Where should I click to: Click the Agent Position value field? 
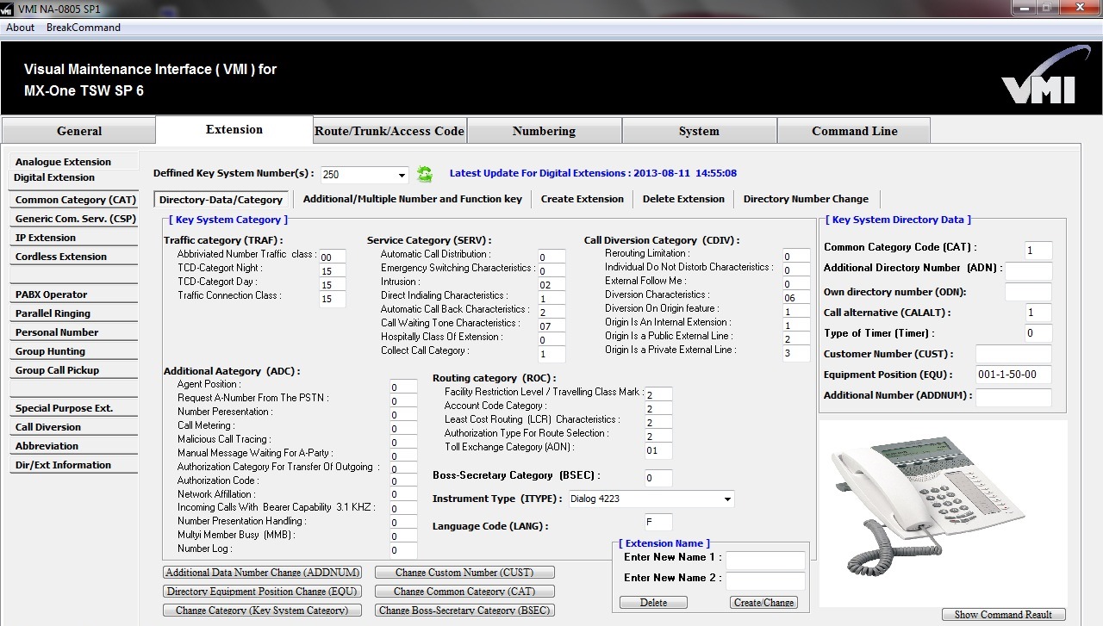point(403,387)
